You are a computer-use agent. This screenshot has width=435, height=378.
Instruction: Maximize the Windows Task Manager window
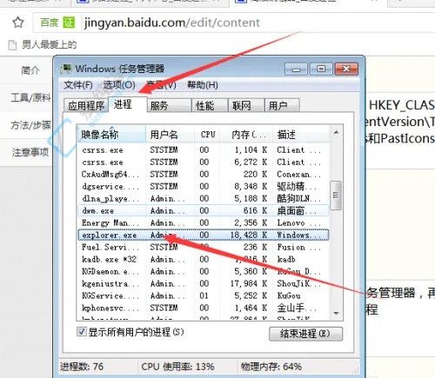[x=321, y=69]
